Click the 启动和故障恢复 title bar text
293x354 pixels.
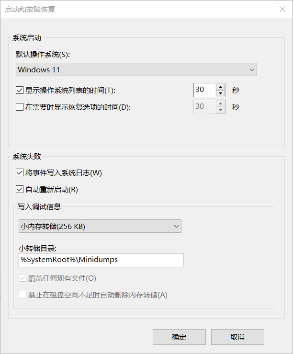[x=30, y=10]
